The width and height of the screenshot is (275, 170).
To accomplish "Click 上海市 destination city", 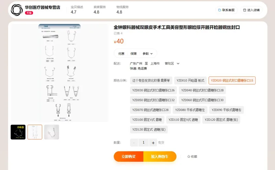I will [155, 63].
